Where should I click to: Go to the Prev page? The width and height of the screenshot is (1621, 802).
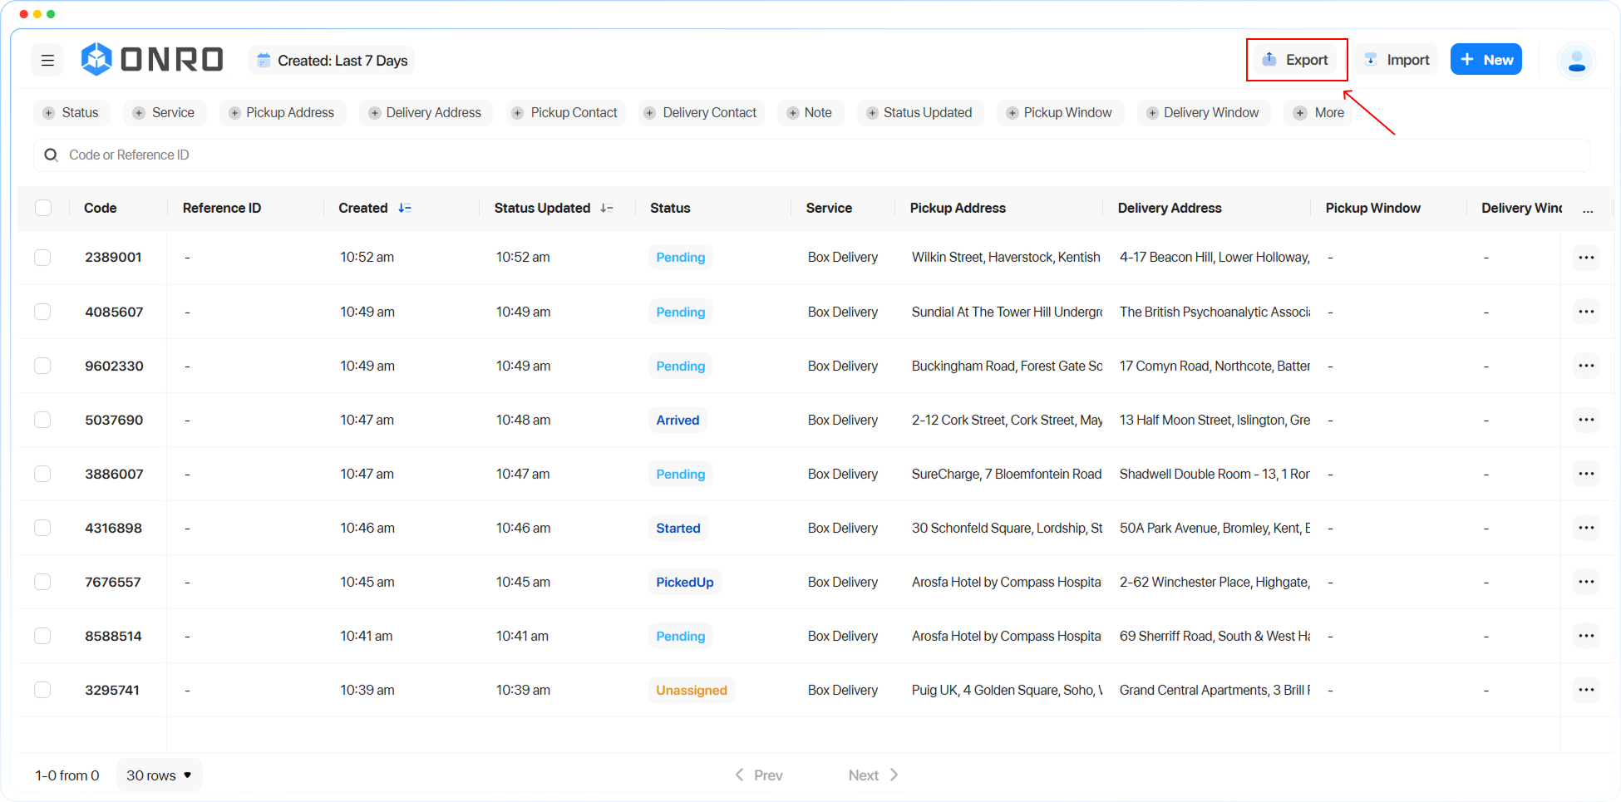pyautogui.click(x=758, y=775)
